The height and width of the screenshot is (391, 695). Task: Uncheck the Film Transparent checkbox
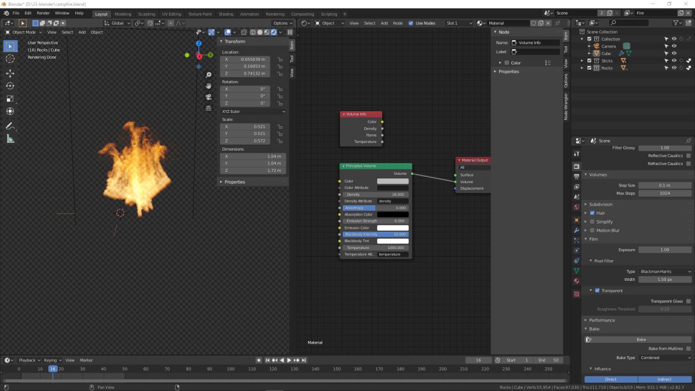[x=597, y=291]
